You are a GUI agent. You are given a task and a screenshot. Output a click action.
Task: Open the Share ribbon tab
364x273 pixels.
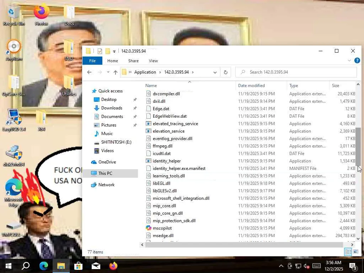click(134, 60)
